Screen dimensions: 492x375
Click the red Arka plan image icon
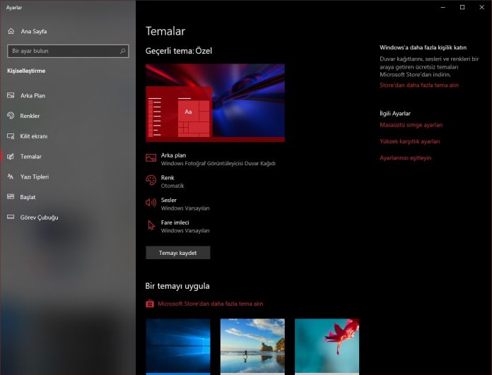(x=151, y=157)
